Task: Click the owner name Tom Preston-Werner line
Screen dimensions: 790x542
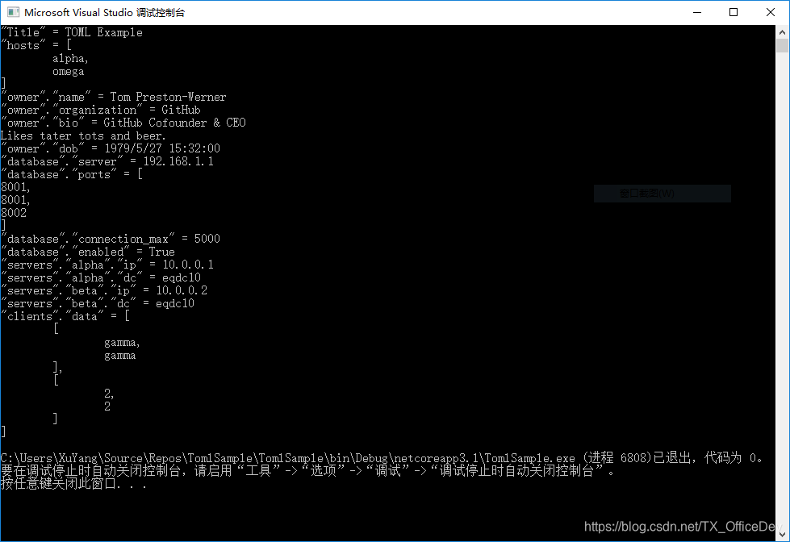Action: [114, 97]
